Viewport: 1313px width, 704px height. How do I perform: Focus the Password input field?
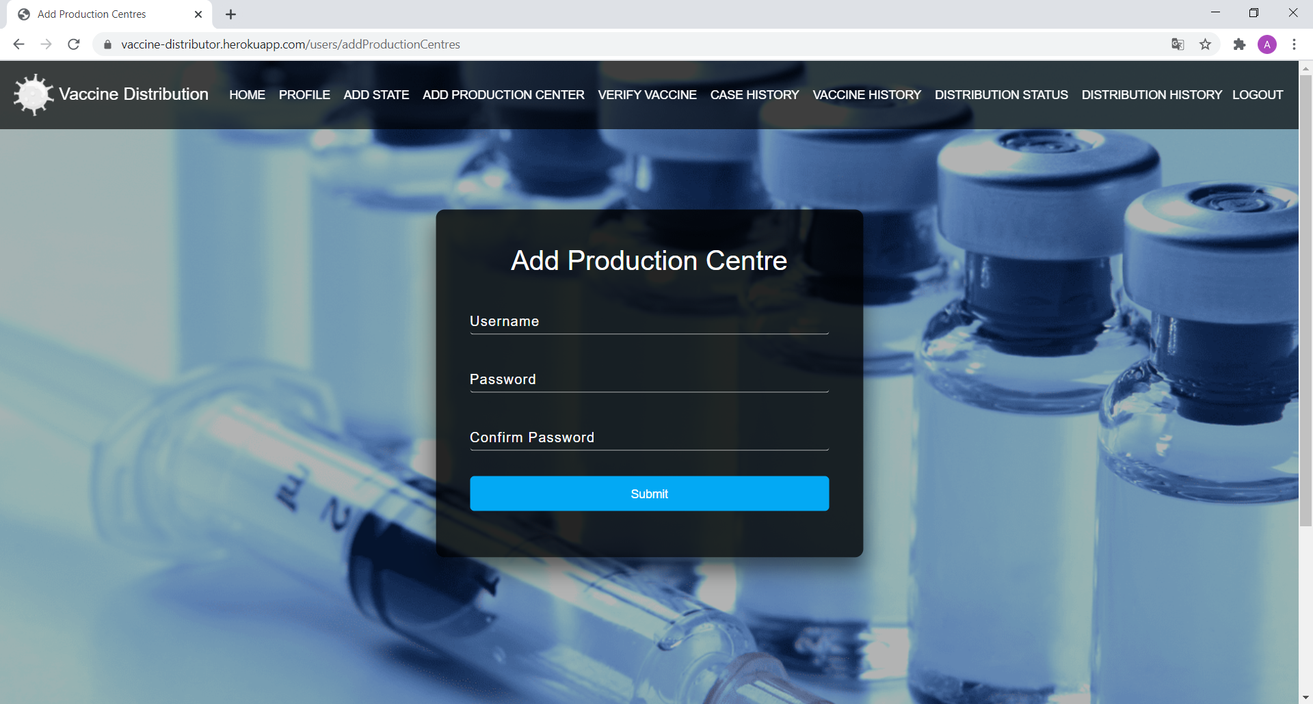coord(649,379)
